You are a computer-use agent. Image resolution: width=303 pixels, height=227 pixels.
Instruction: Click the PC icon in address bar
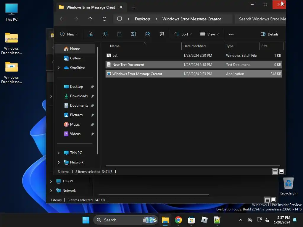pos(120,19)
